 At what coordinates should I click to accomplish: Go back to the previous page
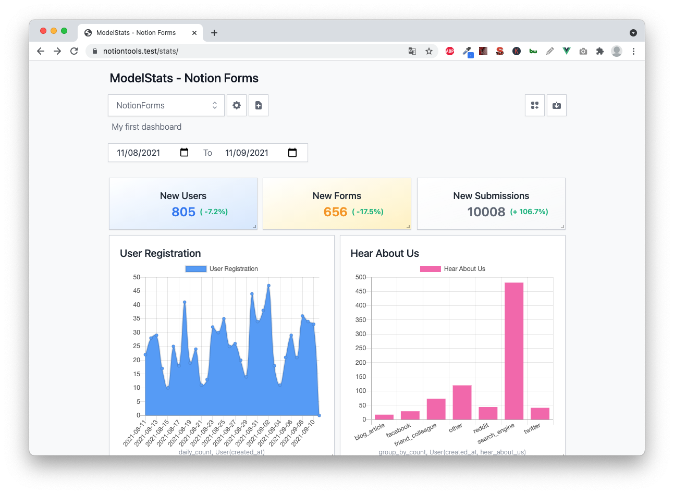(41, 51)
